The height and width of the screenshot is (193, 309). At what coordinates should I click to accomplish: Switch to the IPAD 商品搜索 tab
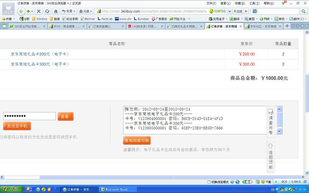click(67, 26)
